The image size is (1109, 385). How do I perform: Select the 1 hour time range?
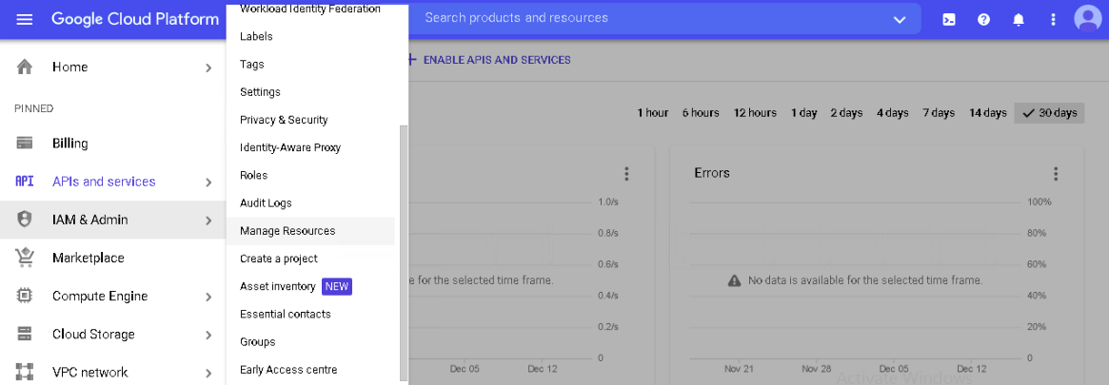pos(653,113)
